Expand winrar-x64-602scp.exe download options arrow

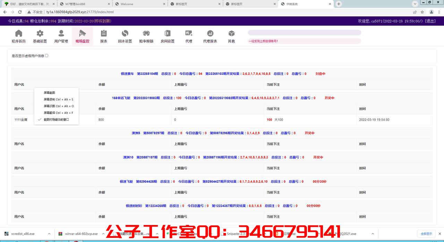point(104,234)
